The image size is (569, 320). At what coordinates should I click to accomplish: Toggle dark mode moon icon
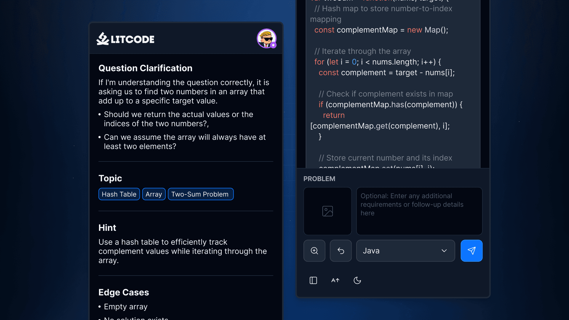coord(357,280)
